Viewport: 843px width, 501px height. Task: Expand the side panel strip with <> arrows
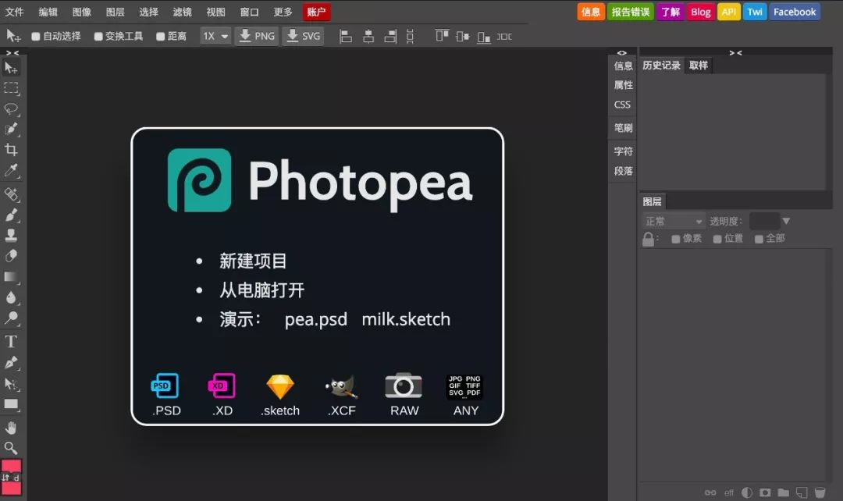622,53
